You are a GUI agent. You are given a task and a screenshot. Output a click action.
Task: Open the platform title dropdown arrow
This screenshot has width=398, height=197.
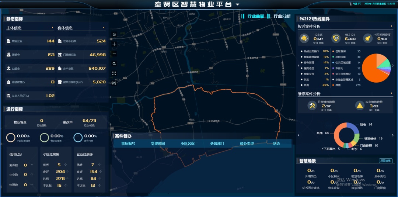(238, 5)
